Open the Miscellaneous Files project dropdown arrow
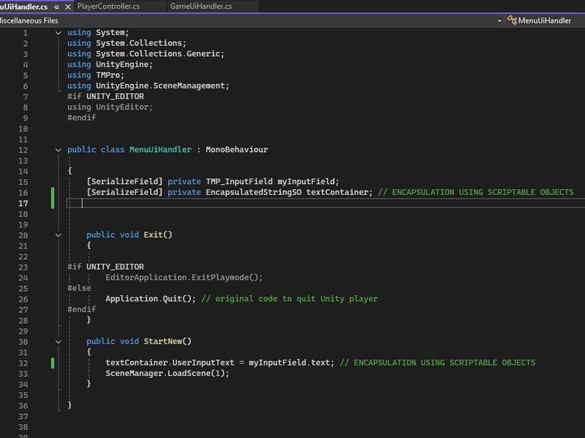Screen dimensions: 585x438 pyautogui.click(x=499, y=21)
